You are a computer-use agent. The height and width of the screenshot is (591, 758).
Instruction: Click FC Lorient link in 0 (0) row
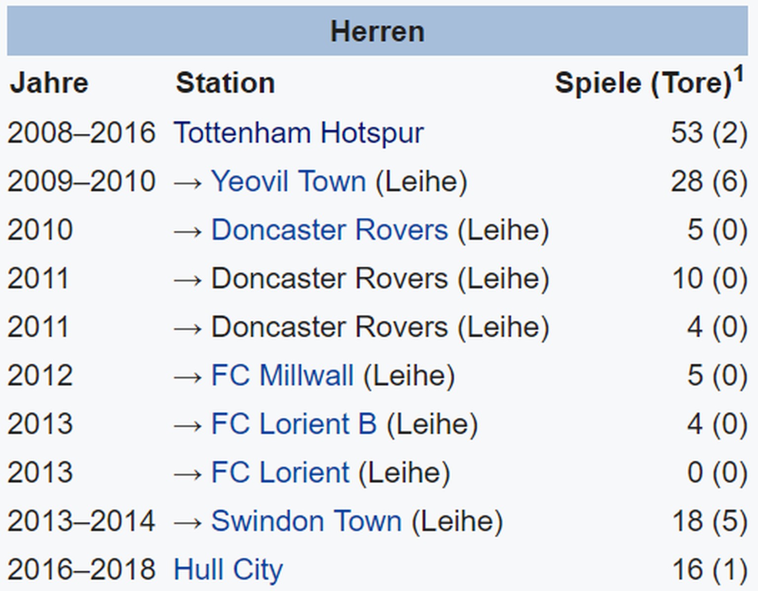coord(280,472)
